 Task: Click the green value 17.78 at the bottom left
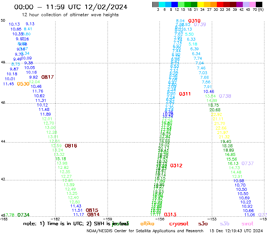point(9,215)
